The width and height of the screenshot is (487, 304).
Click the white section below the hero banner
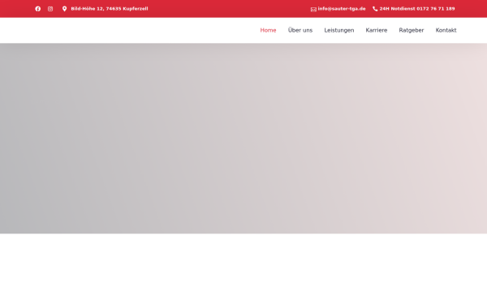[243, 268]
